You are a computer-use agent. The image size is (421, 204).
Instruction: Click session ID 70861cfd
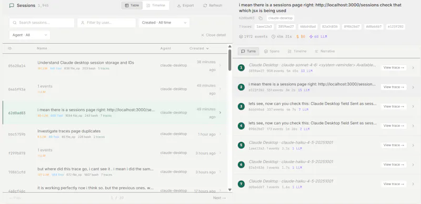coord(17,172)
